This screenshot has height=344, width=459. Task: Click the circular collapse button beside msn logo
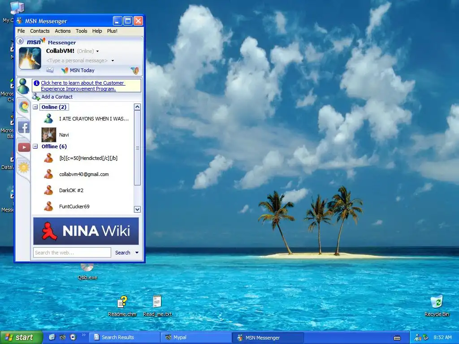pyautogui.click(x=20, y=41)
